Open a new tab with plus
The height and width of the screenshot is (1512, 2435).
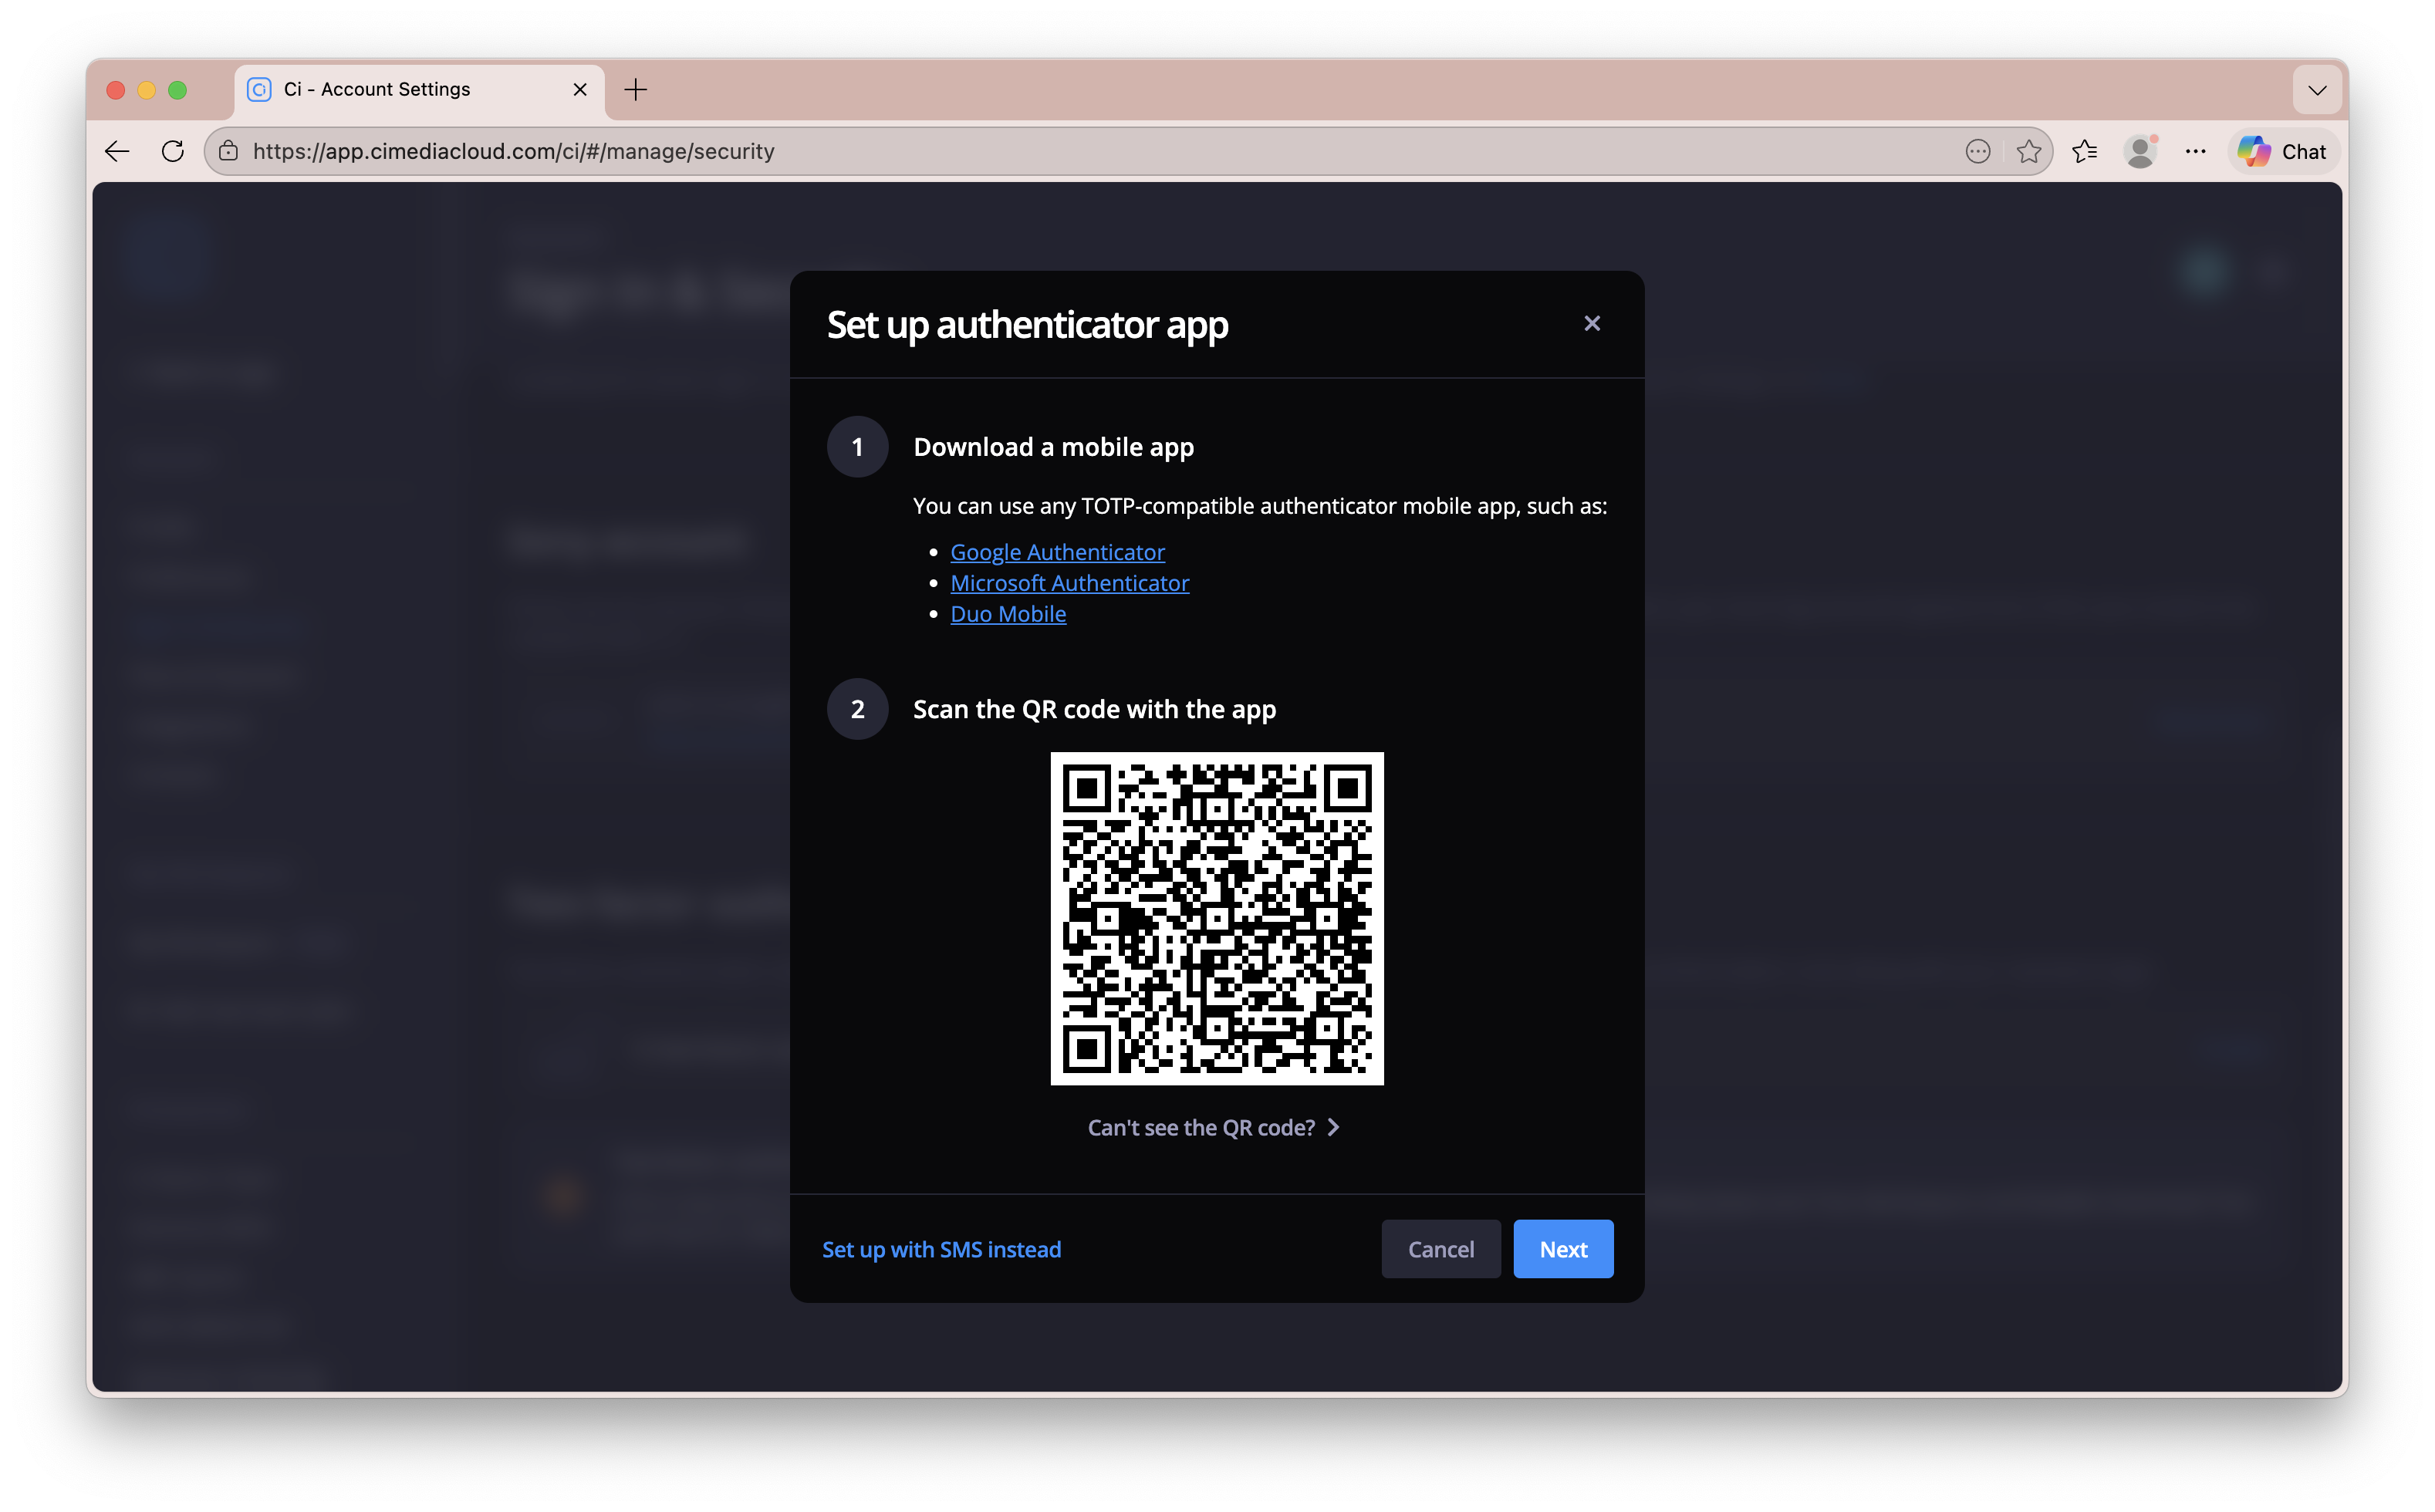pos(635,90)
